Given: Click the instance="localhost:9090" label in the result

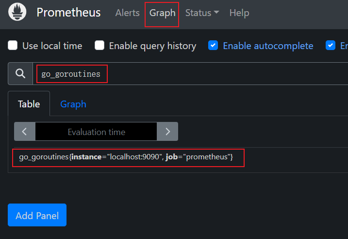Looking at the screenshot, I should coord(116,157).
